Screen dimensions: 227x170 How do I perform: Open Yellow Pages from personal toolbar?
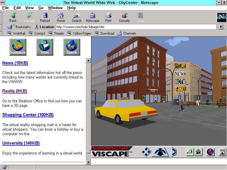click(79, 33)
